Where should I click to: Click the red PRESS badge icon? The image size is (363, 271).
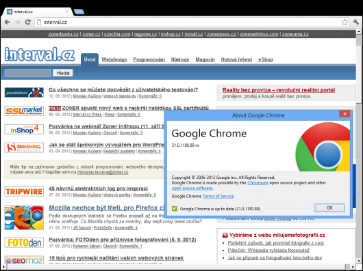(55, 108)
